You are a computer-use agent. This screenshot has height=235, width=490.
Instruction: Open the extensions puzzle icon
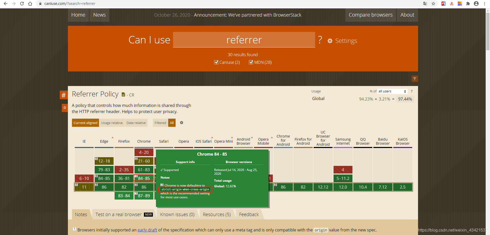pyautogui.click(x=468, y=4)
